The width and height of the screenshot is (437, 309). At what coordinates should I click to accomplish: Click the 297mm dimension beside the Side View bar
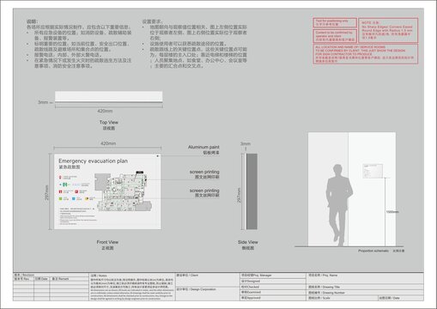(x=239, y=196)
